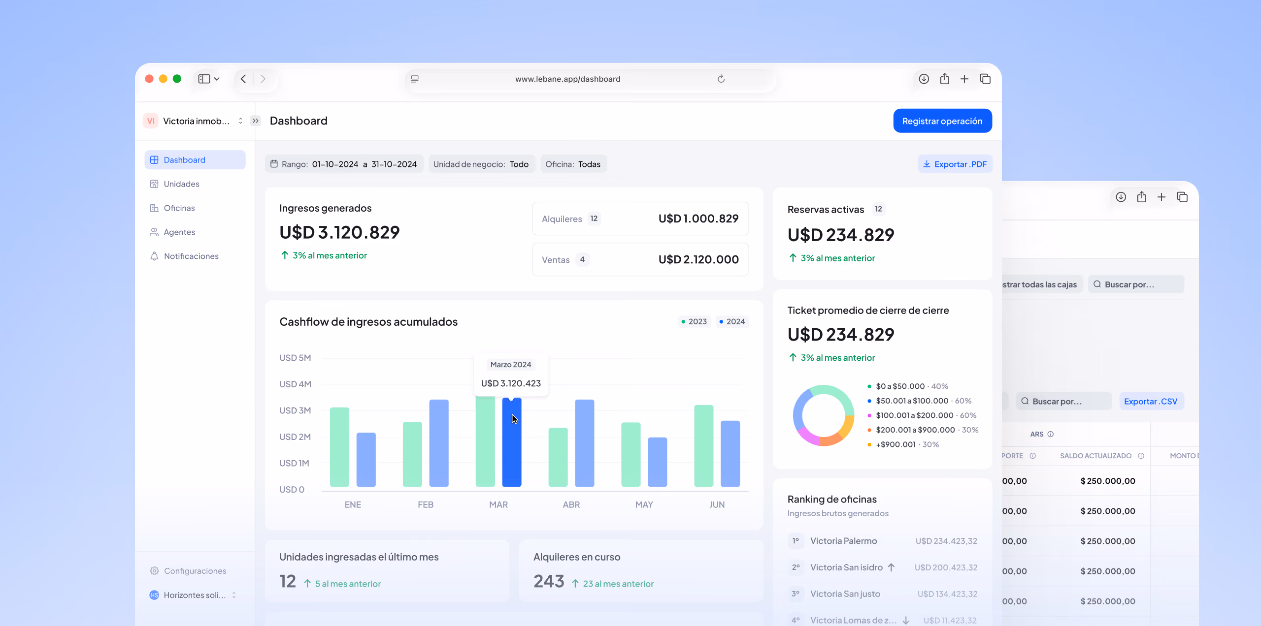Click share icon in front browser window
1261x626 pixels.
point(944,79)
